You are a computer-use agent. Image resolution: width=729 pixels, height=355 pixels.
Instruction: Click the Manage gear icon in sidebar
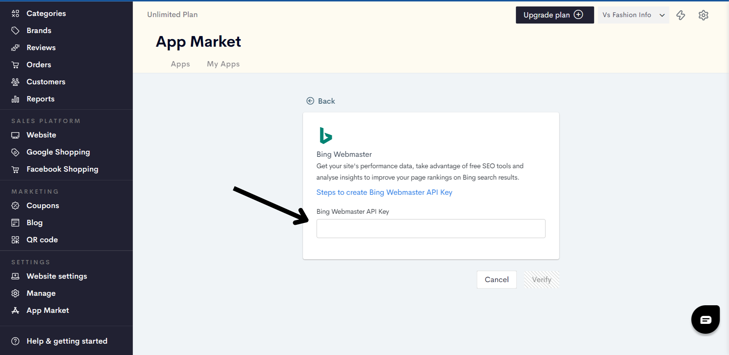(x=15, y=293)
